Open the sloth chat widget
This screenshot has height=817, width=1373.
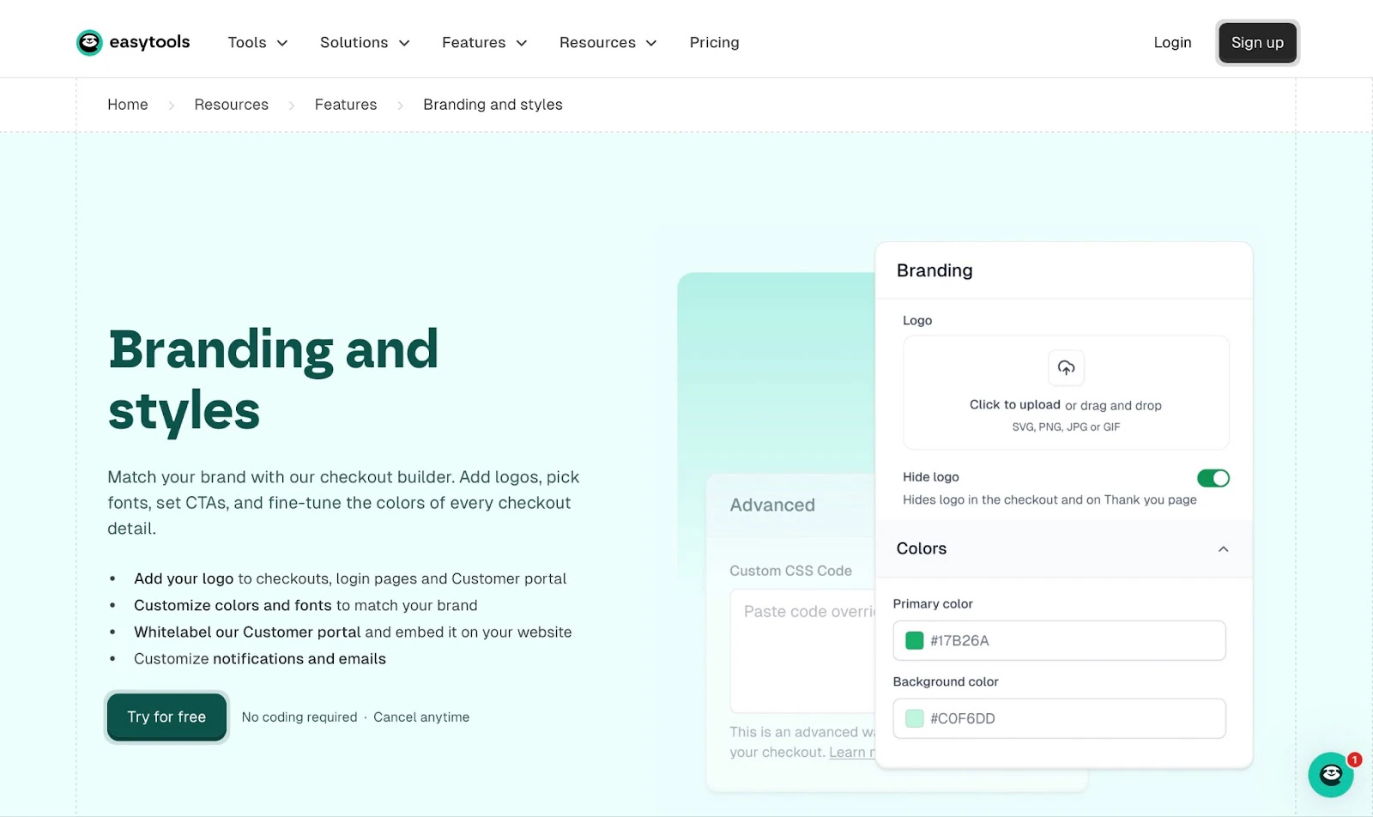tap(1330, 775)
